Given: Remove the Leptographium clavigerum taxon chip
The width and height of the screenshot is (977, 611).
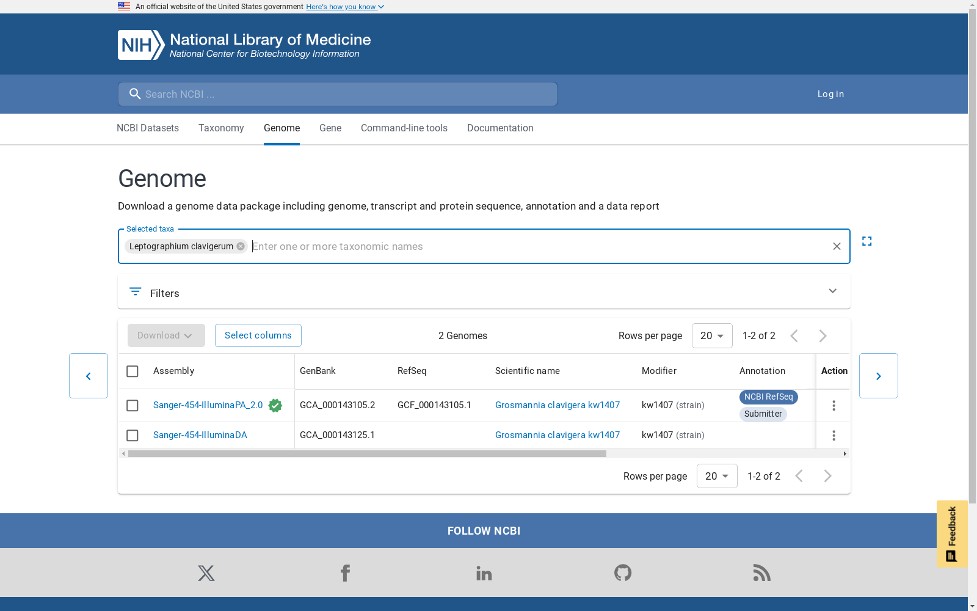Looking at the screenshot, I should coord(241,246).
